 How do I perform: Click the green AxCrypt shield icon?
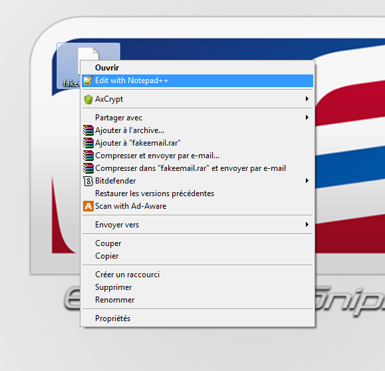click(x=88, y=100)
